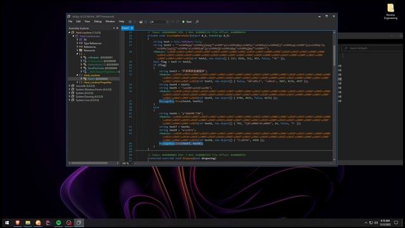The image size is (405, 228).
Task: Expand the Resources node
Action: [x=77, y=51]
